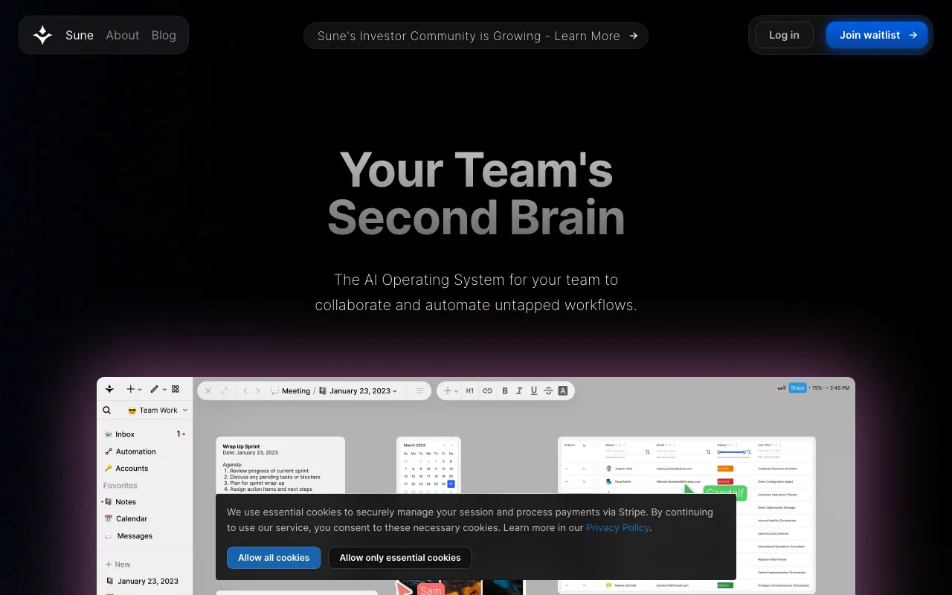Viewport: 952px width, 595px height.
Task: Click the text color A icon
Action: coord(563,390)
